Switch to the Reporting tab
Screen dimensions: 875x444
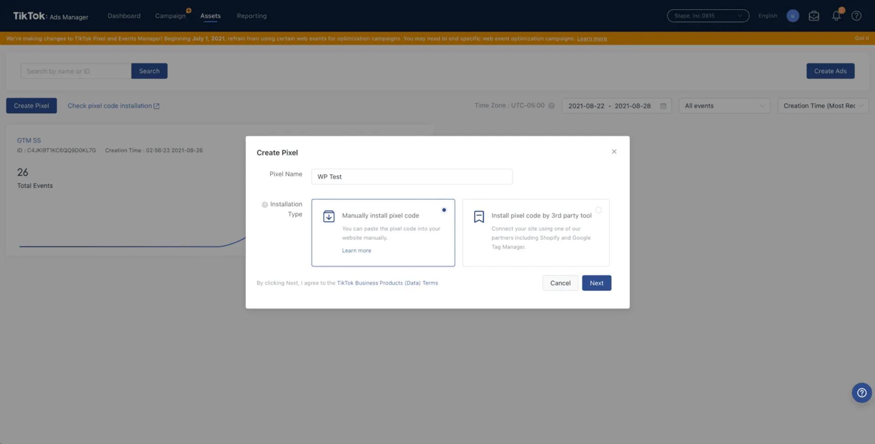click(252, 16)
